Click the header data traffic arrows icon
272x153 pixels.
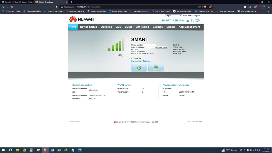pos(192,20)
